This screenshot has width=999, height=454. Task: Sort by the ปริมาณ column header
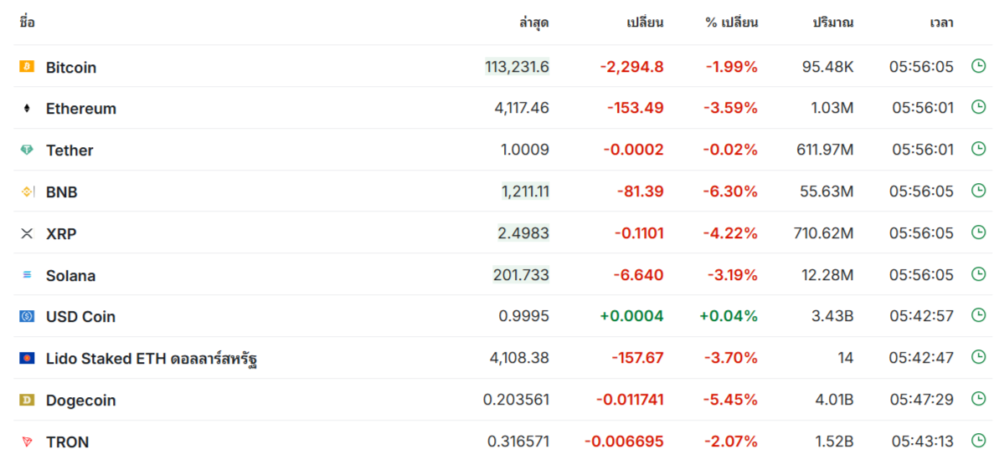(x=832, y=23)
